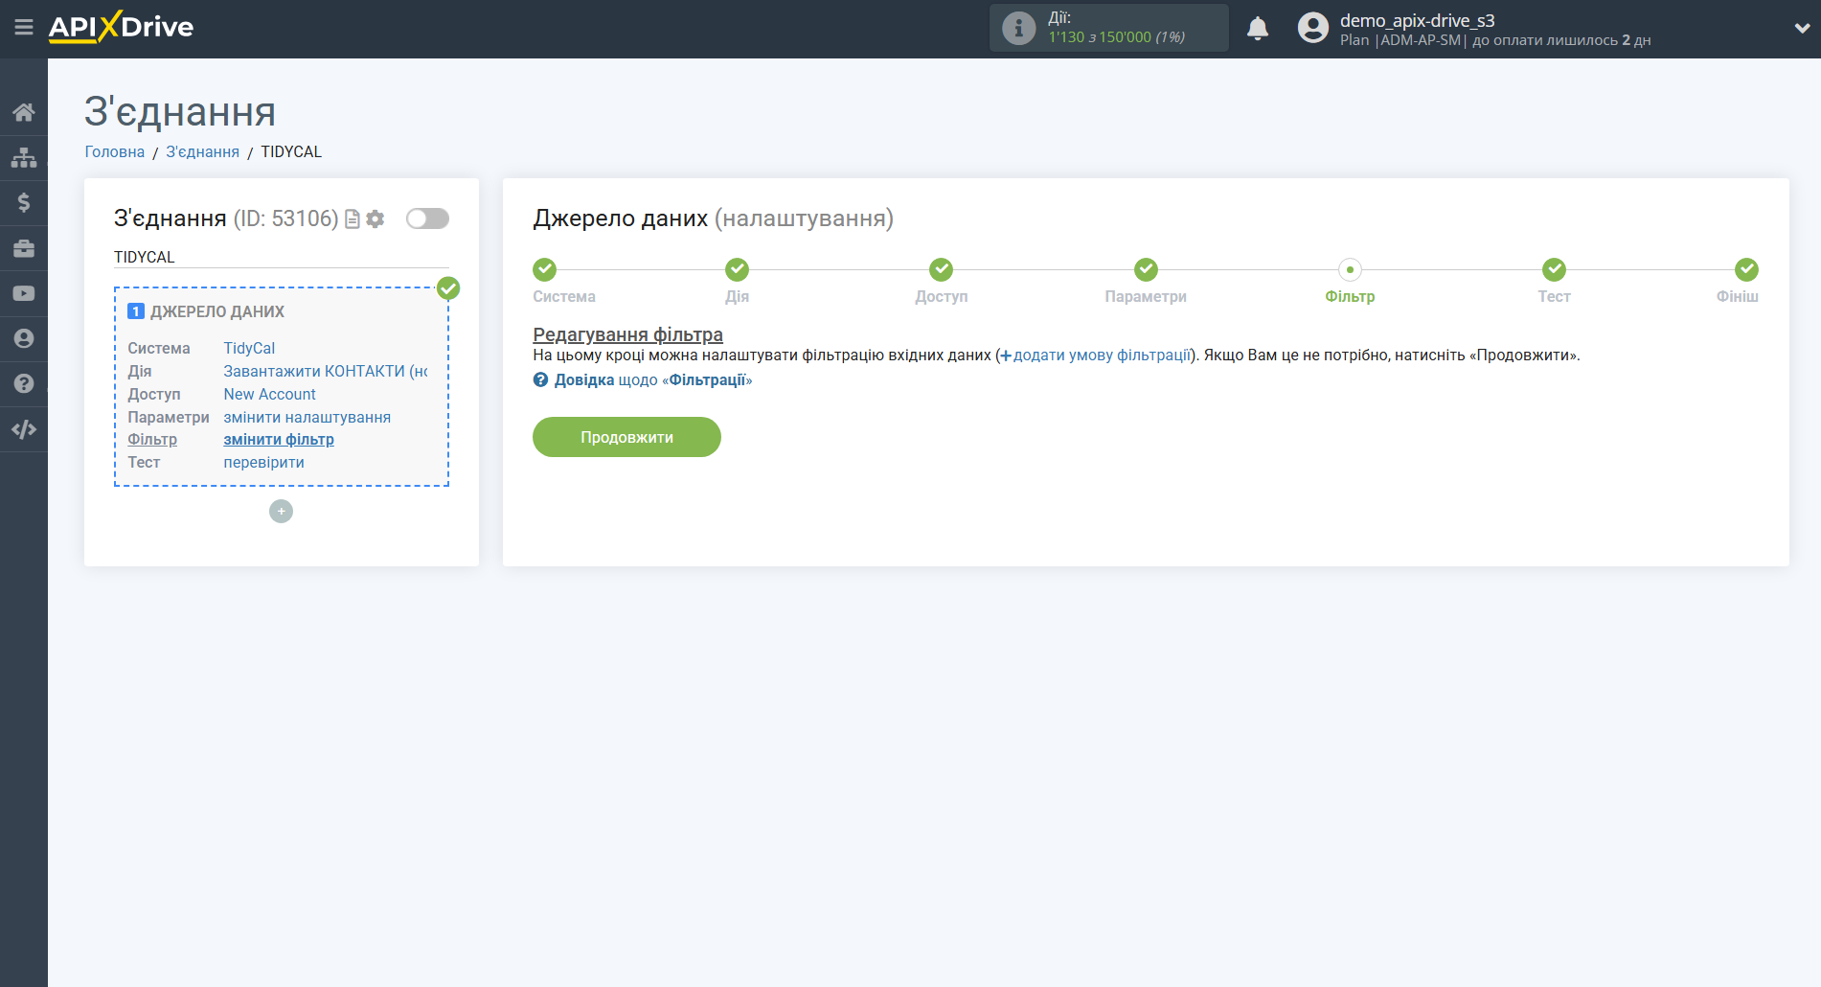Open billing dollar icon in sidebar
The width and height of the screenshot is (1821, 987).
tap(24, 202)
